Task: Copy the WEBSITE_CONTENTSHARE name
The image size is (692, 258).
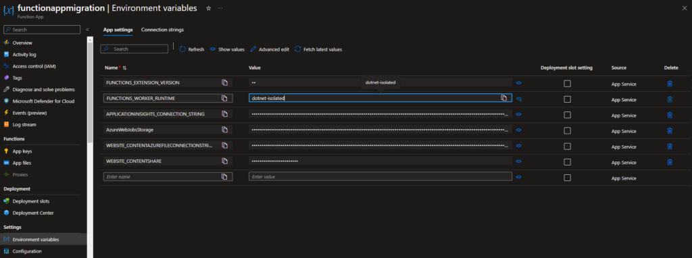Action: pos(224,161)
